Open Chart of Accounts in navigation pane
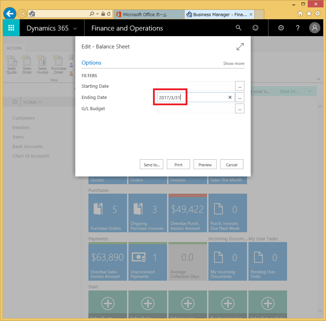Screen dimensions: 326x321 (x=31, y=156)
